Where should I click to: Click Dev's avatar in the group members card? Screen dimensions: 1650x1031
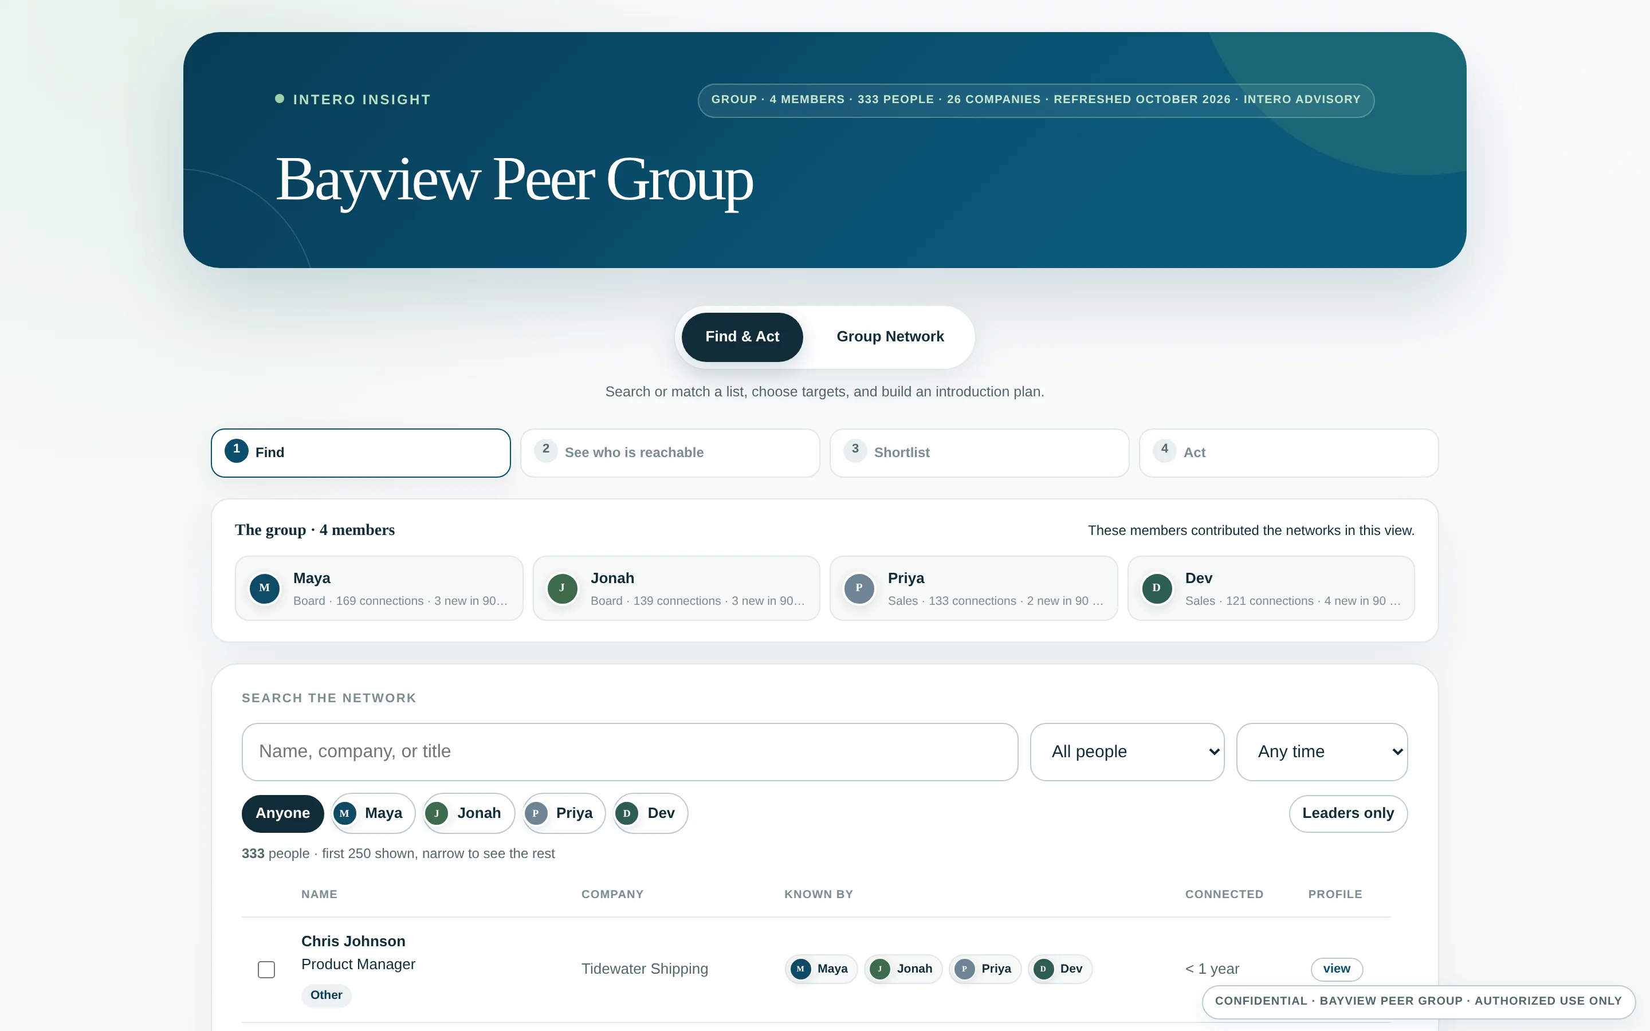coord(1156,588)
